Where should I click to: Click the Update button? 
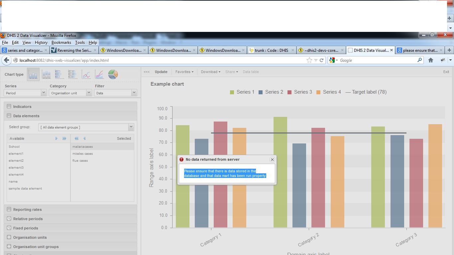click(161, 72)
